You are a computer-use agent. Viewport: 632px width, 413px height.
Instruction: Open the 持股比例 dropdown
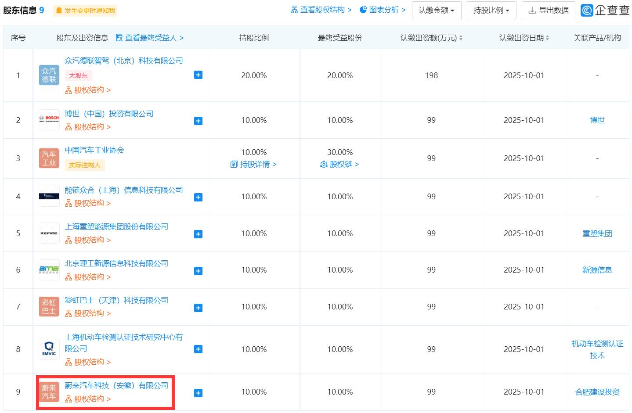pos(491,11)
